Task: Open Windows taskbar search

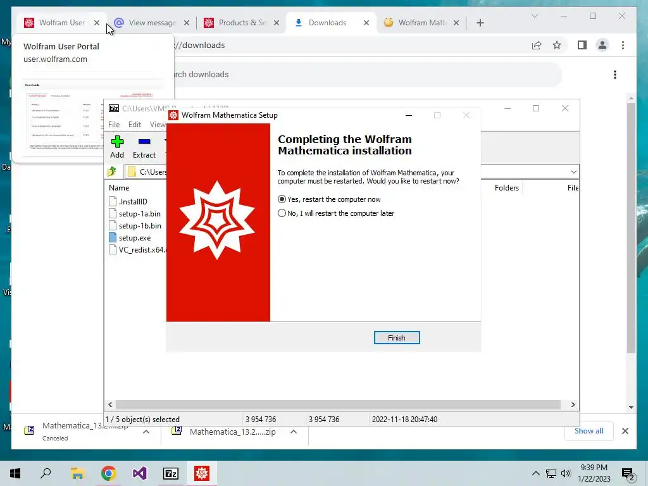Action: [46, 473]
